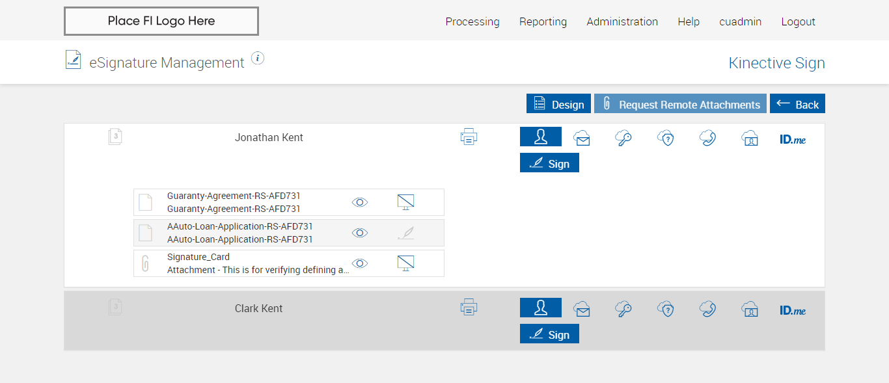Preview Signature_Card attachment with eye icon
This screenshot has height=383, width=889.
click(x=360, y=263)
